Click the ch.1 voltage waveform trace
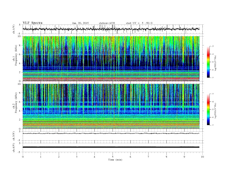Image resolution: width=228 pixels, height=176 pixels. 111,29
